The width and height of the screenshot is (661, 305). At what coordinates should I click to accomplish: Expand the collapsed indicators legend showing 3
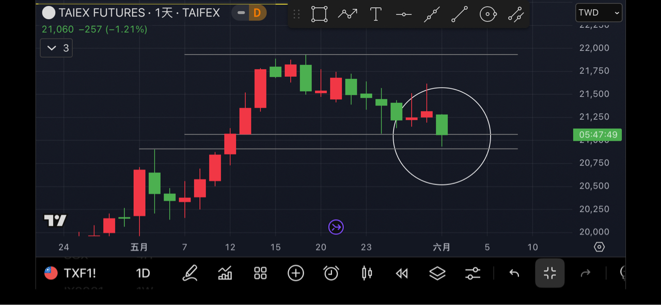(56, 48)
